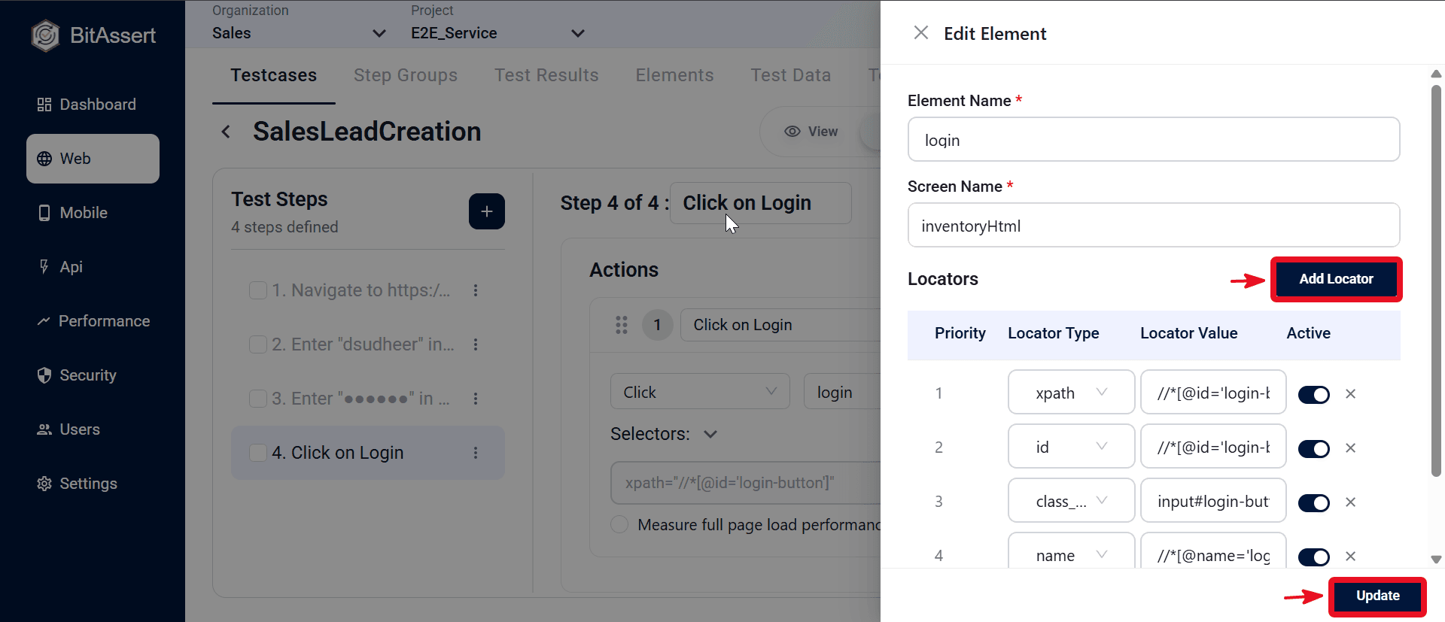Open the Project E2E_Service dropdown
Image resolution: width=1445 pixels, height=622 pixels.
tap(497, 33)
